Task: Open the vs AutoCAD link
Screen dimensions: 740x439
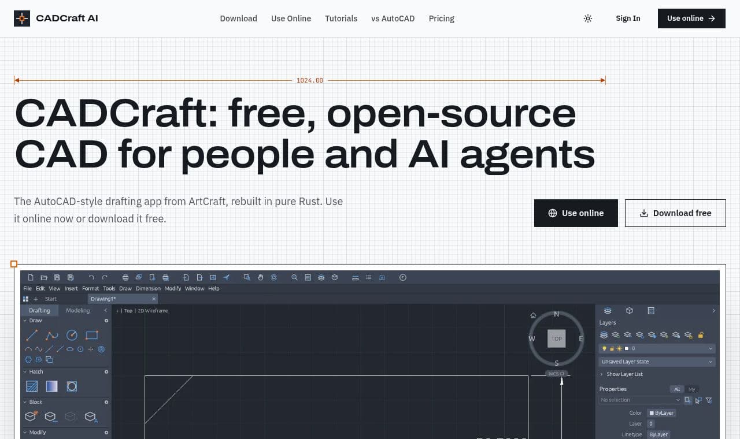Action: 393,18
